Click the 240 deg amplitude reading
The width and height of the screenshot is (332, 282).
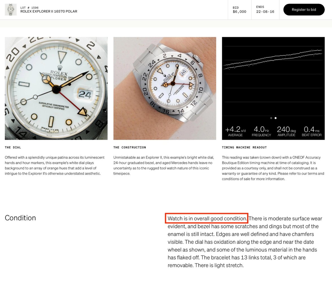(x=286, y=131)
